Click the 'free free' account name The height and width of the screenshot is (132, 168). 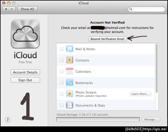(25, 62)
